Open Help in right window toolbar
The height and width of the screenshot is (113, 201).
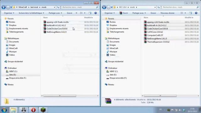tap(196, 13)
